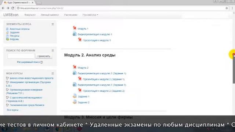Click the Ресурсы icon in sidebar
The height and width of the screenshot is (132, 235).
click(x=7, y=36)
